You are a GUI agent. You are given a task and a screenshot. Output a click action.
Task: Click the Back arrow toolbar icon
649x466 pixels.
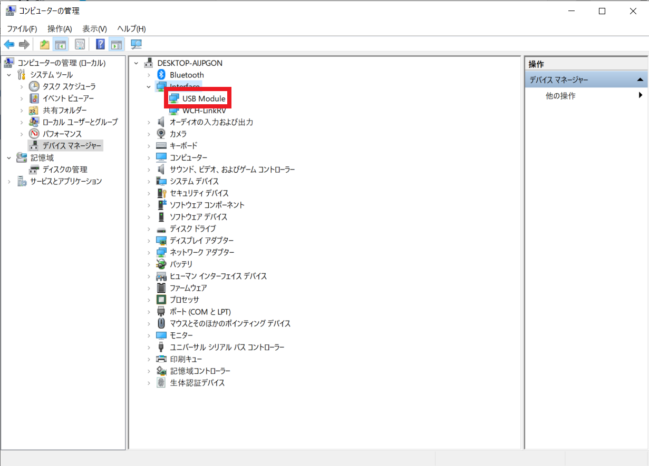pos(9,45)
